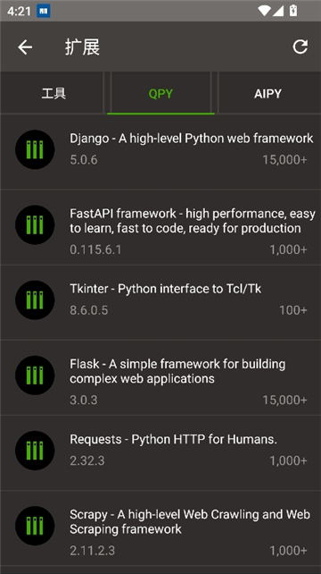The height and width of the screenshot is (574, 321).
Task: Tap Django's 15,000+ download count
Action: pyautogui.click(x=284, y=160)
